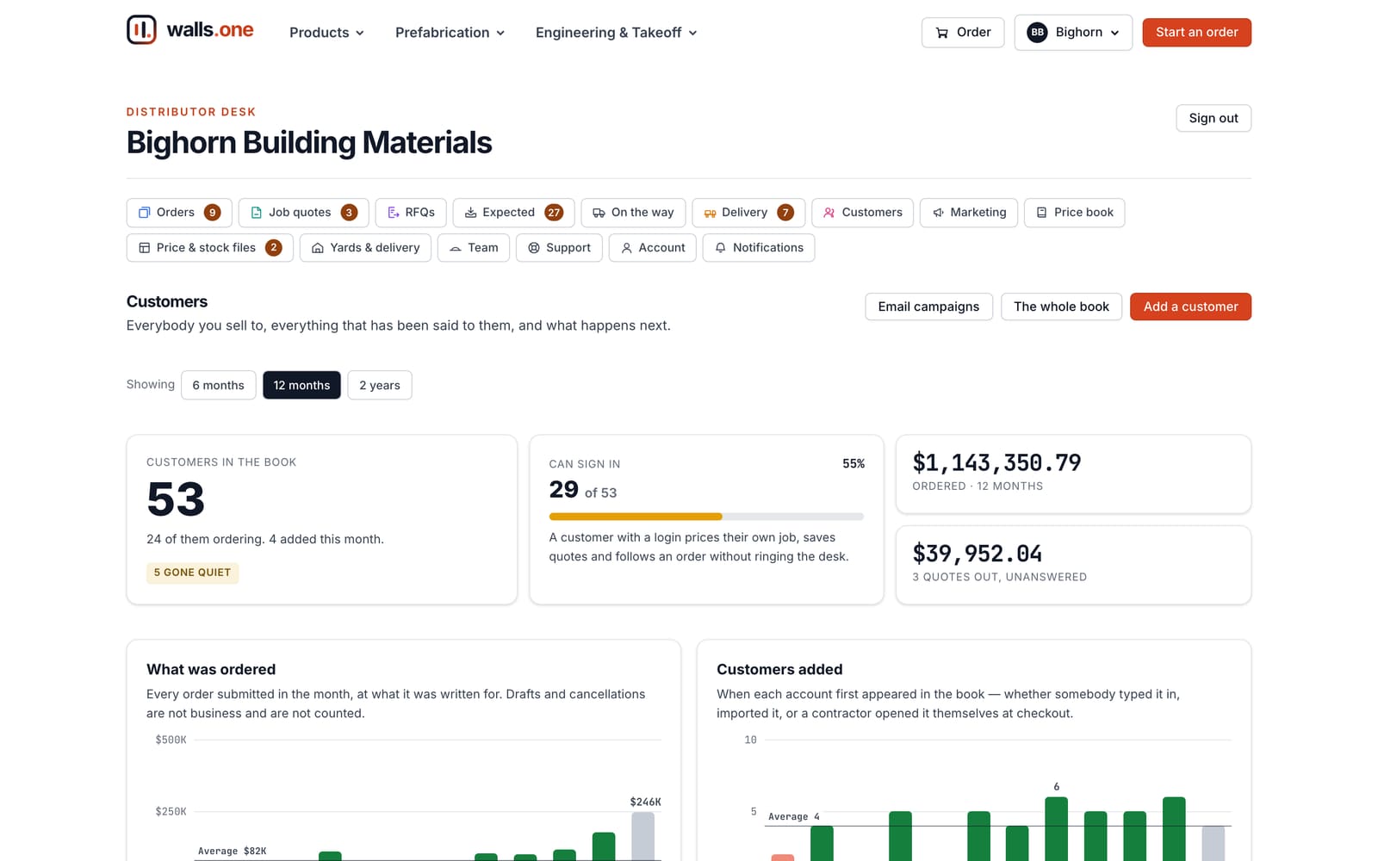
Task: Show the 6 months range
Action: [218, 385]
